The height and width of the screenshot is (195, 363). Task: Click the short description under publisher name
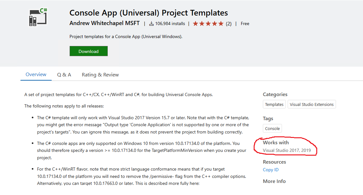pos(126,36)
